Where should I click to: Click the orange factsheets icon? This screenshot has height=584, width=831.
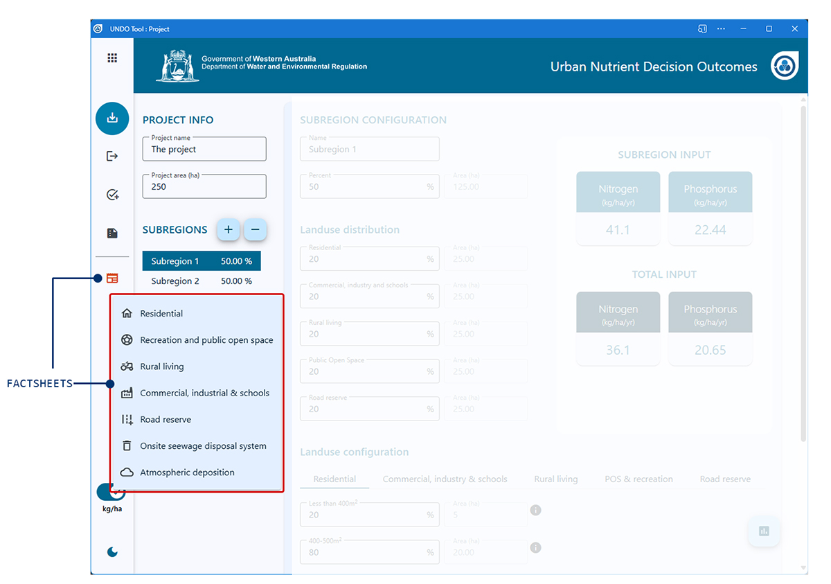click(x=112, y=278)
